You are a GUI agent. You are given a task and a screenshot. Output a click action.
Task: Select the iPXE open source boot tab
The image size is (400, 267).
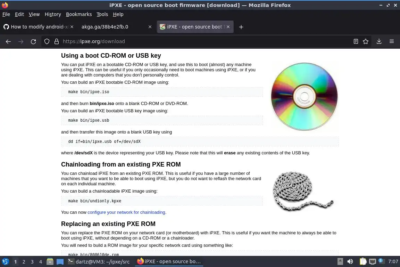[195, 27]
